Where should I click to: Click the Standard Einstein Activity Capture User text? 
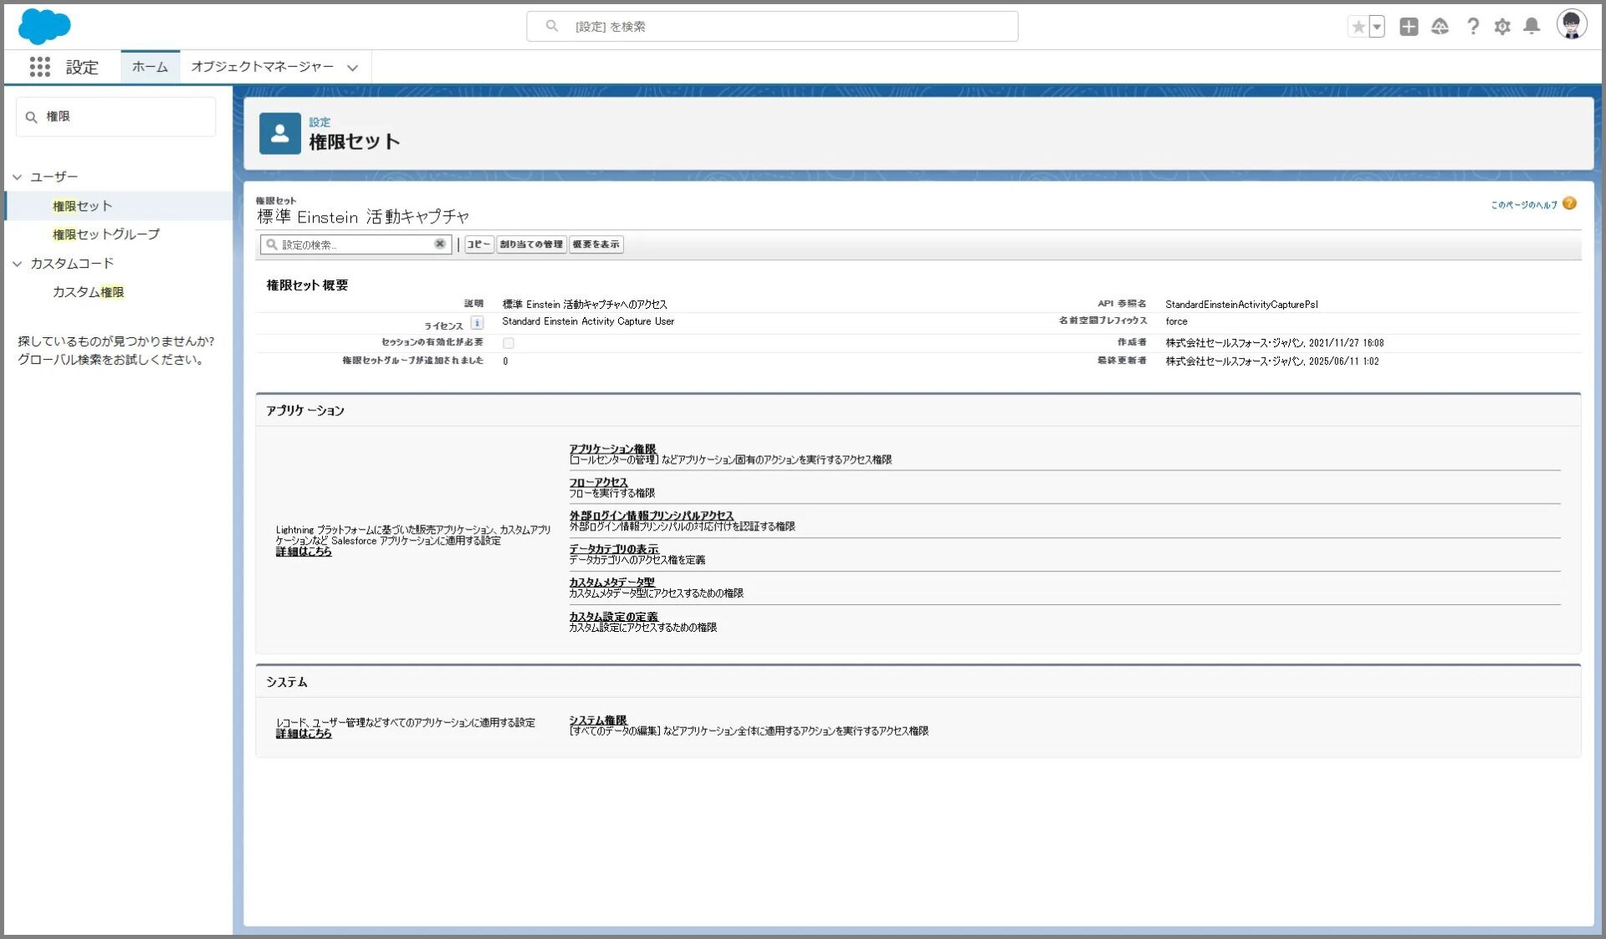pyautogui.click(x=588, y=321)
